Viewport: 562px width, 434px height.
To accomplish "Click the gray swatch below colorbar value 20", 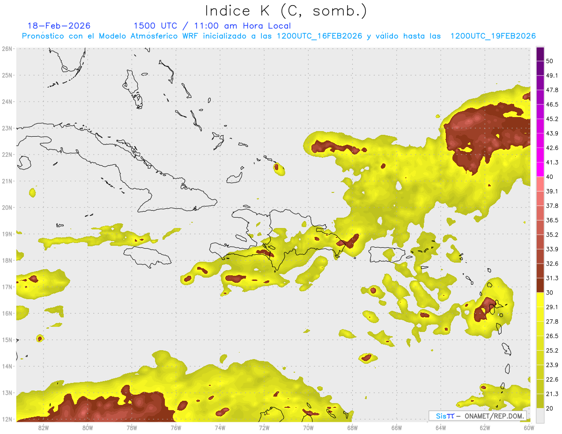I will tap(540, 415).
